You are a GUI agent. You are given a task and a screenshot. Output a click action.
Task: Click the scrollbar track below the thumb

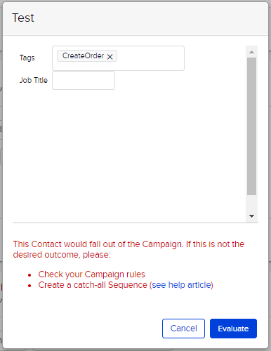(251, 203)
